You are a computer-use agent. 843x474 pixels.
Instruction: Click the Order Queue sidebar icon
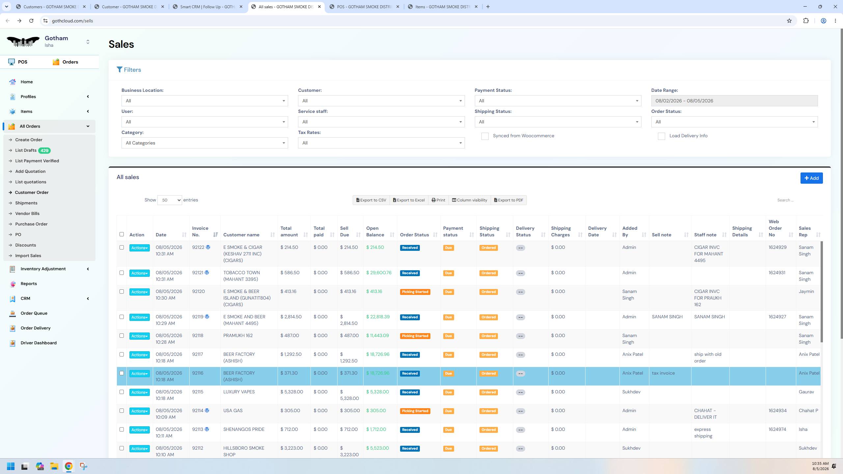point(13,313)
